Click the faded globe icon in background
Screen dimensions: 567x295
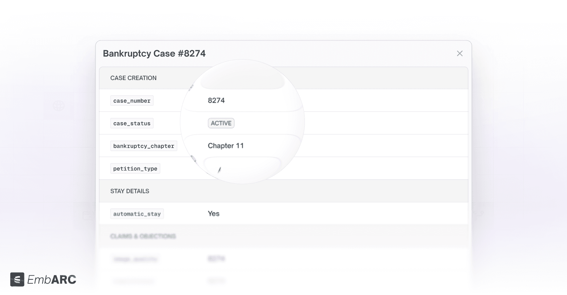[58, 106]
